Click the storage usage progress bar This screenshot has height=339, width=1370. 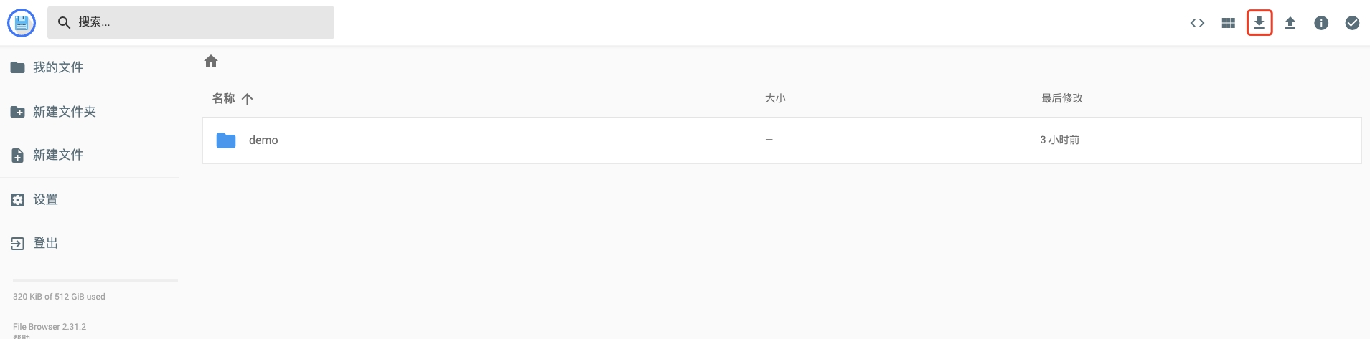pyautogui.click(x=95, y=280)
